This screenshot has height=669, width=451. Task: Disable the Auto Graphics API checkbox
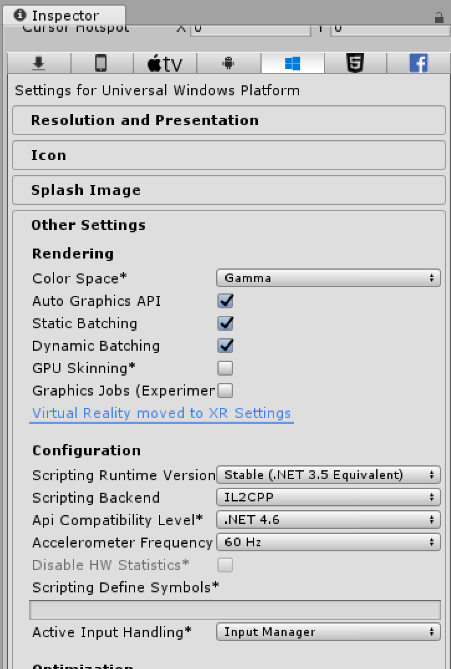[x=225, y=301]
